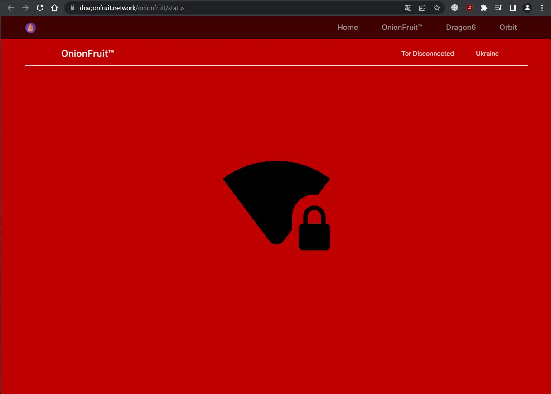
Task: Click the OnionFruit™ page heading
Action: point(87,54)
